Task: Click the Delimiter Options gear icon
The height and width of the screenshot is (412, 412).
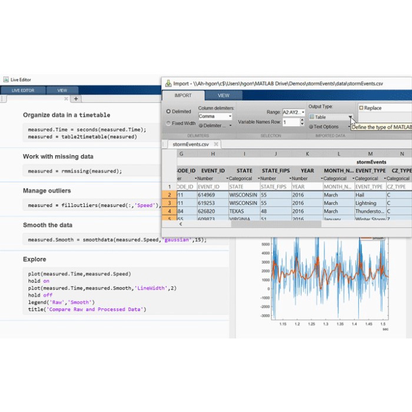Action: point(201,125)
